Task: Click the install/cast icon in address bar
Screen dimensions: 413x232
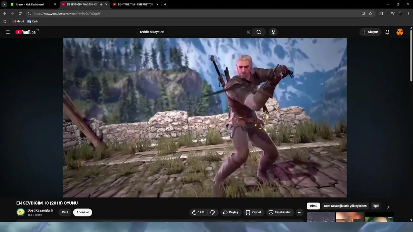Action: coord(363,14)
